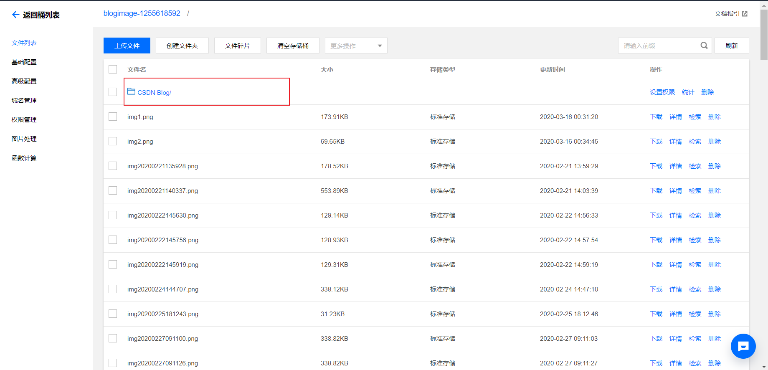Select 图片处理 in the sidebar
This screenshot has height=370, width=768.
click(x=24, y=139)
